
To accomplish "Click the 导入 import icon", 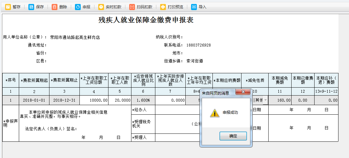I will click(x=194, y=7).
